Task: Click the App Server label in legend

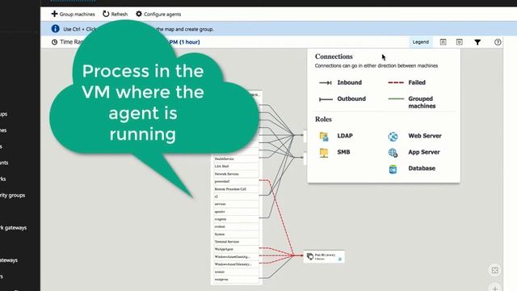Action: (424, 152)
